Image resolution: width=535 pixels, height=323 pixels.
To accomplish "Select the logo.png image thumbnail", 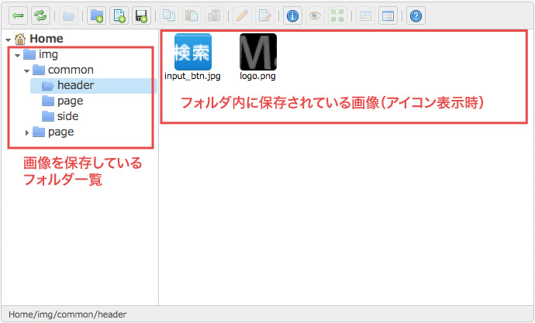I will tap(258, 52).
